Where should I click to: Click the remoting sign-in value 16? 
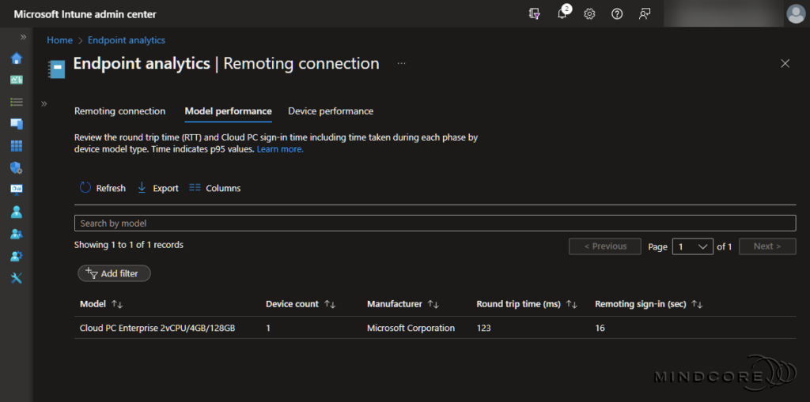tap(600, 328)
